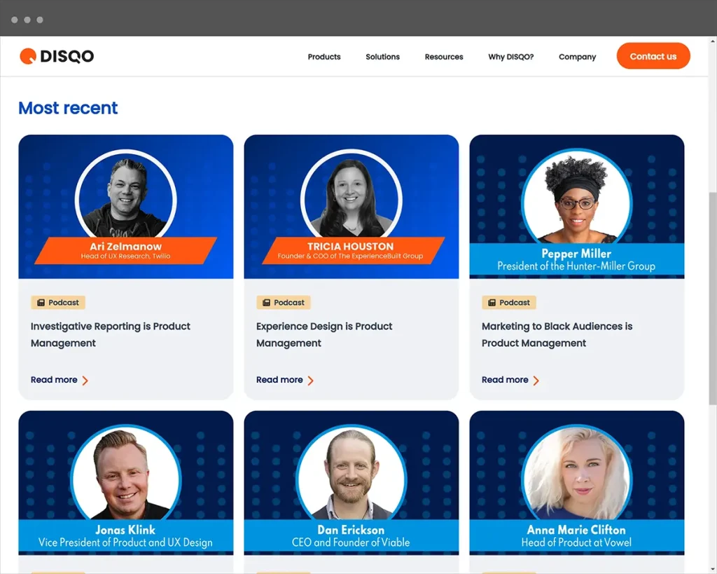The width and height of the screenshot is (717, 574).
Task: Click the page vertical scrollbar thumb
Action: 712,299
